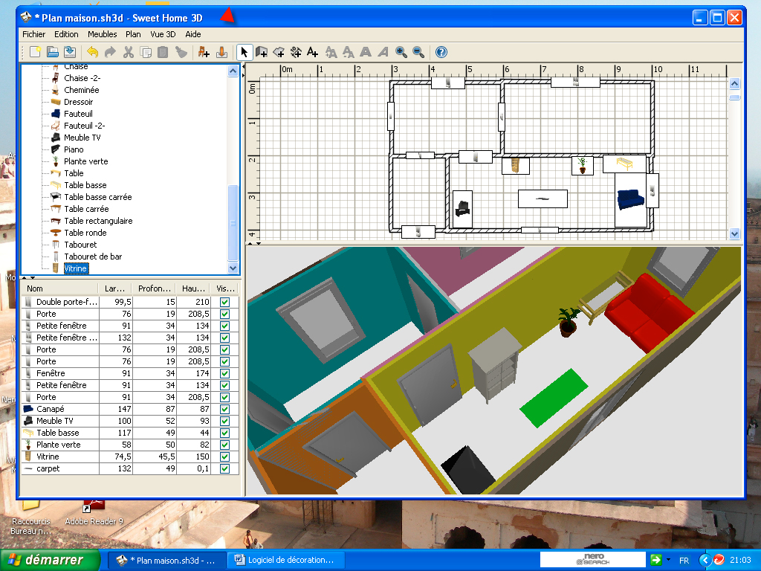Toggle bold text style icon
Screen dimensions: 761x571
[x=366, y=52]
